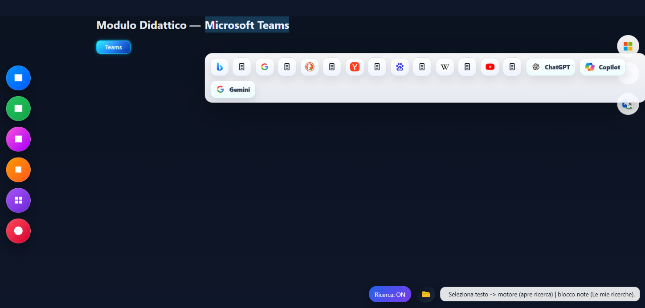
Task: Click notepad icon beside YouTube
Action: [x=512, y=67]
